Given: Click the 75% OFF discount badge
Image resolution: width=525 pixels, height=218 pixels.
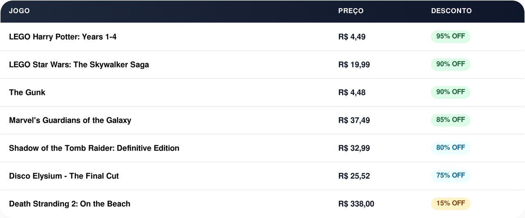Looking at the screenshot, I should (450, 176).
